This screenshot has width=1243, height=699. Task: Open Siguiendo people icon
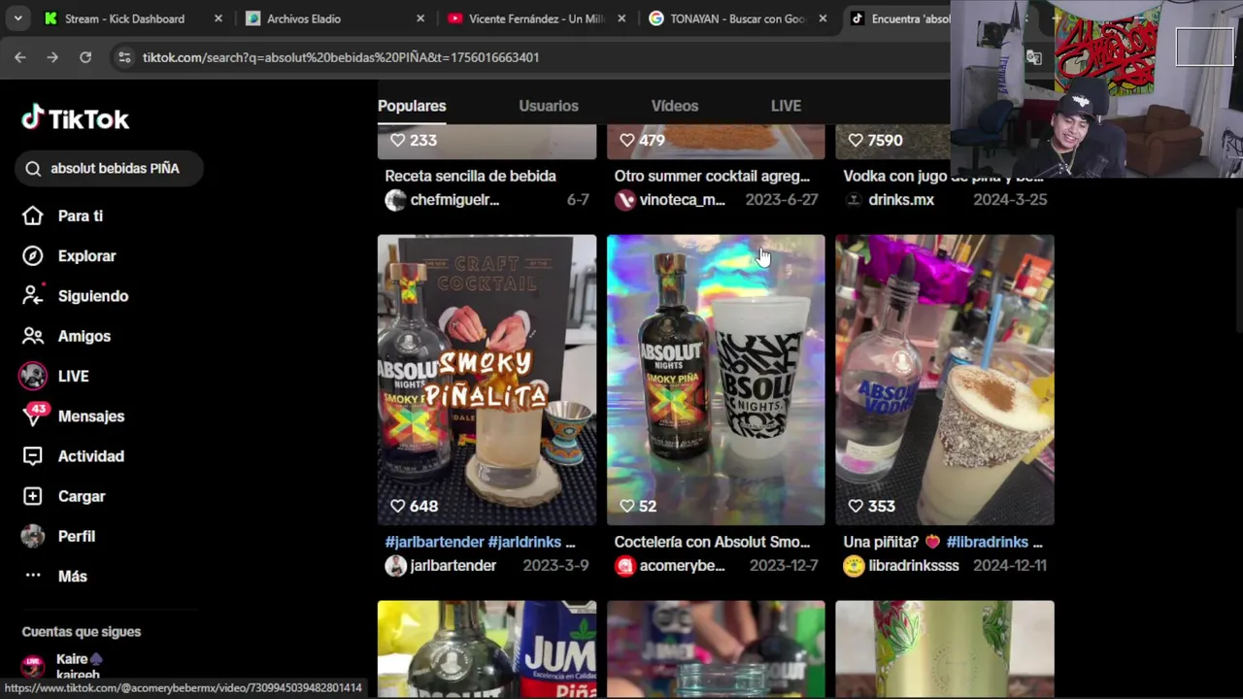[33, 295]
